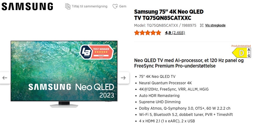Open the 4,9 rating score link

(168, 33)
